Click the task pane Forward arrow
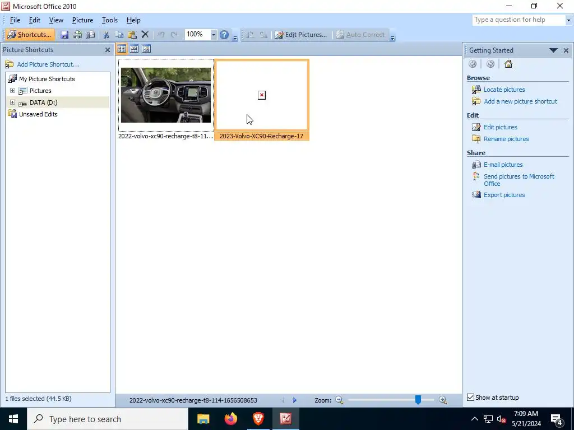 (490, 64)
